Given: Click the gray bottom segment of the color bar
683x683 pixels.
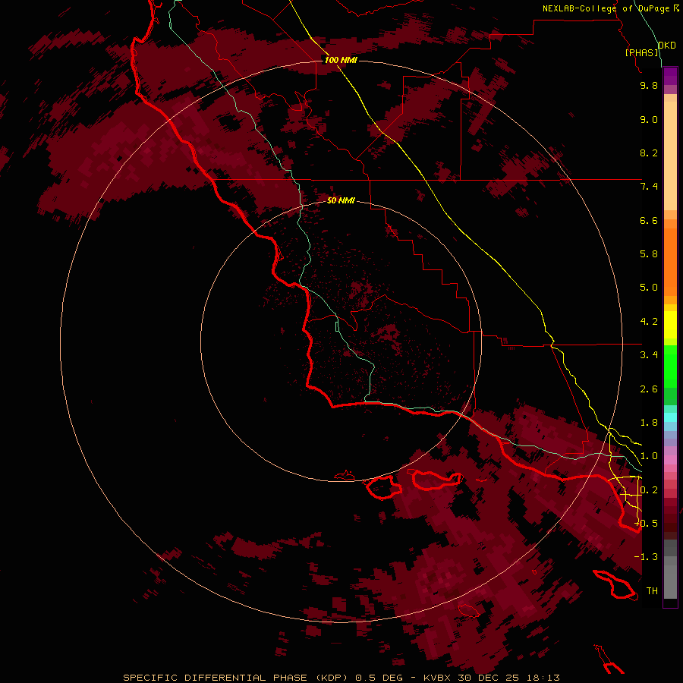Looking at the screenshot, I should tap(670, 581).
